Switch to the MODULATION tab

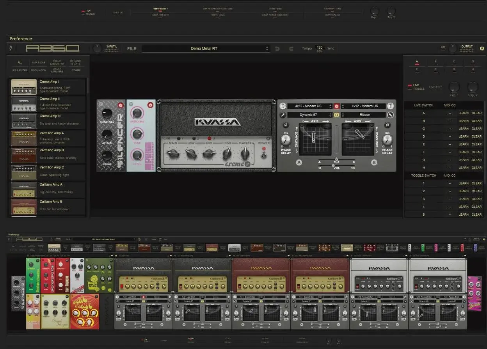tap(38, 70)
